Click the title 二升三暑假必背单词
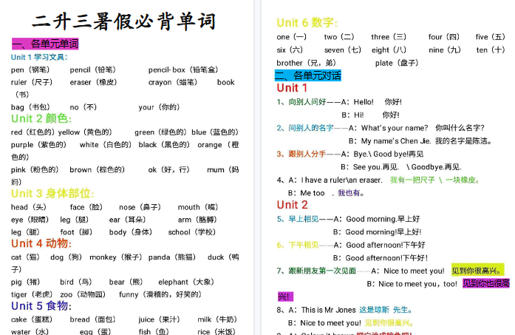Image resolution: width=515 pixels, height=335 pixels. [x=124, y=21]
